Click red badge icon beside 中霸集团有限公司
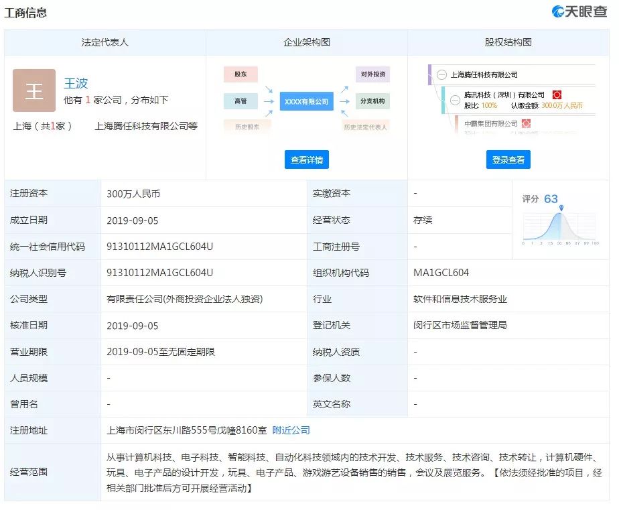The width and height of the screenshot is (619, 510). (x=526, y=124)
